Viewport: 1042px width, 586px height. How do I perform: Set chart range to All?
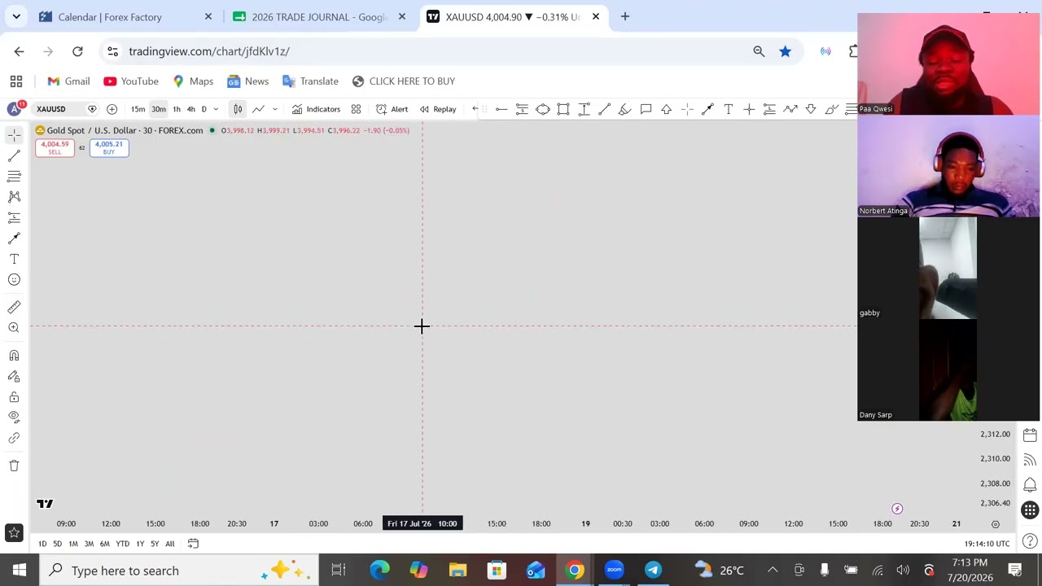coord(170,544)
